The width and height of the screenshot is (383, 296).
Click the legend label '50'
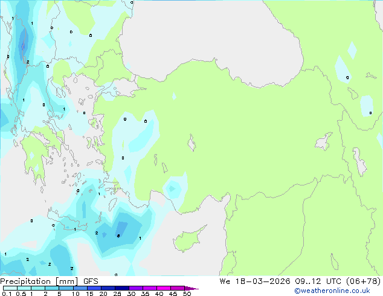click(x=187, y=294)
